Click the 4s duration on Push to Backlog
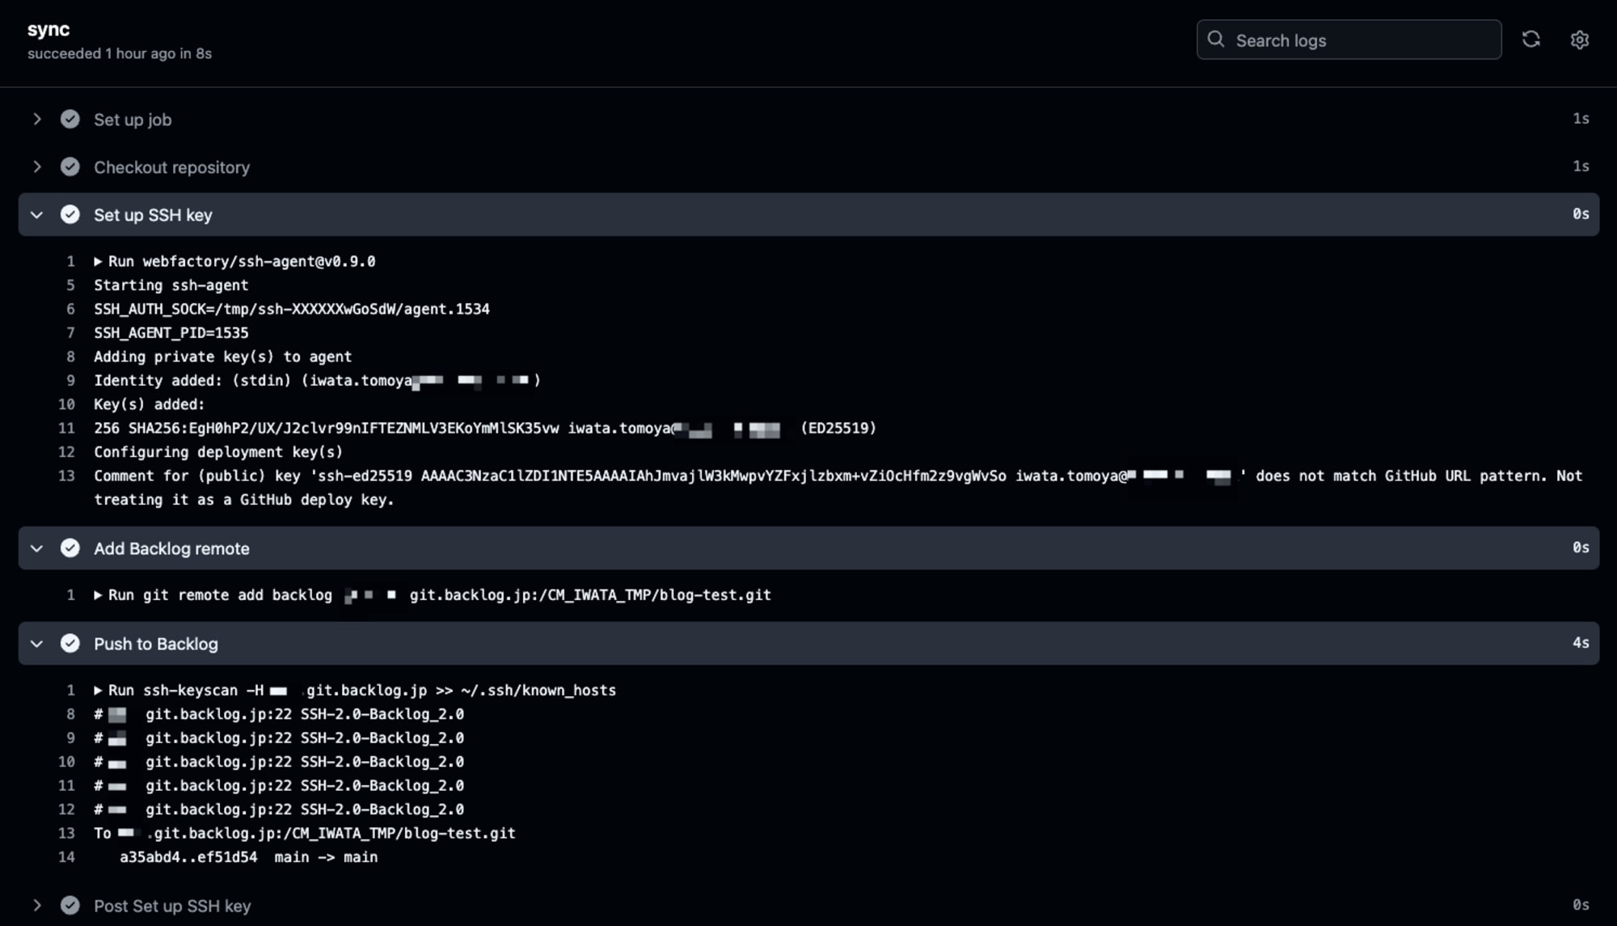The width and height of the screenshot is (1617, 926). (x=1581, y=643)
